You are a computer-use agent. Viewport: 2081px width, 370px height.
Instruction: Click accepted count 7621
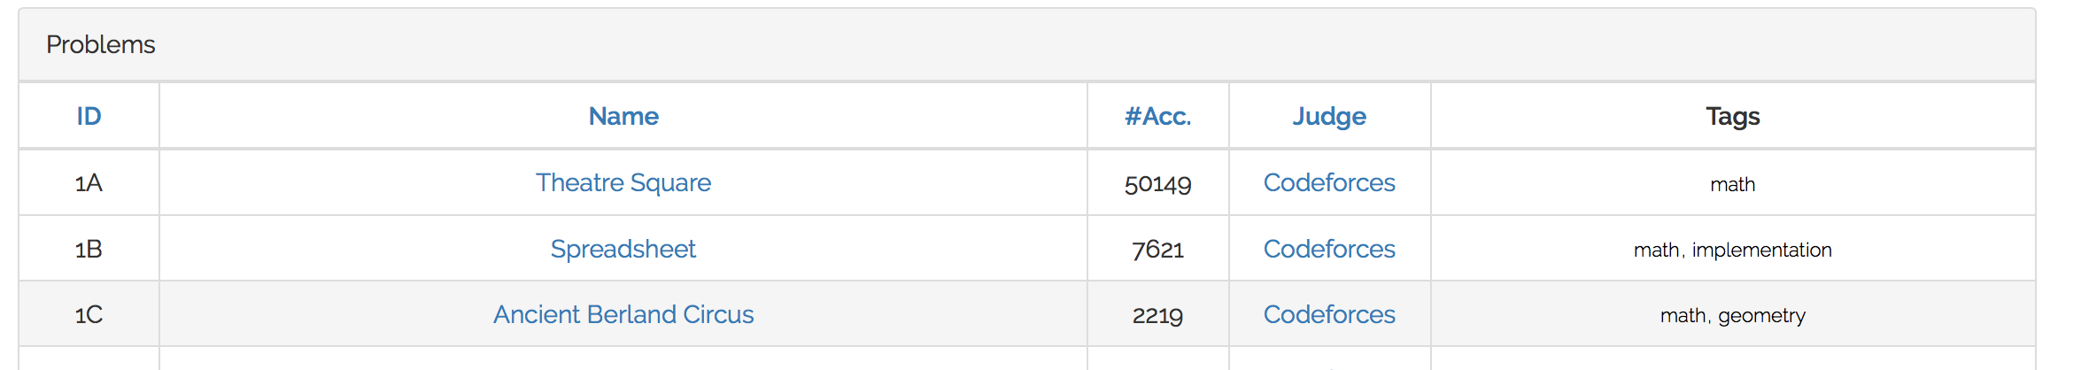pyautogui.click(x=1157, y=250)
